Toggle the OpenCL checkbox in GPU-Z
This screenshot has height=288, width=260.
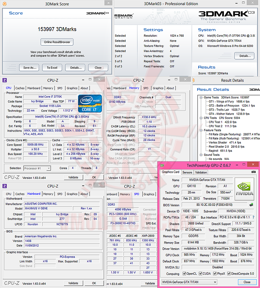point(184,274)
